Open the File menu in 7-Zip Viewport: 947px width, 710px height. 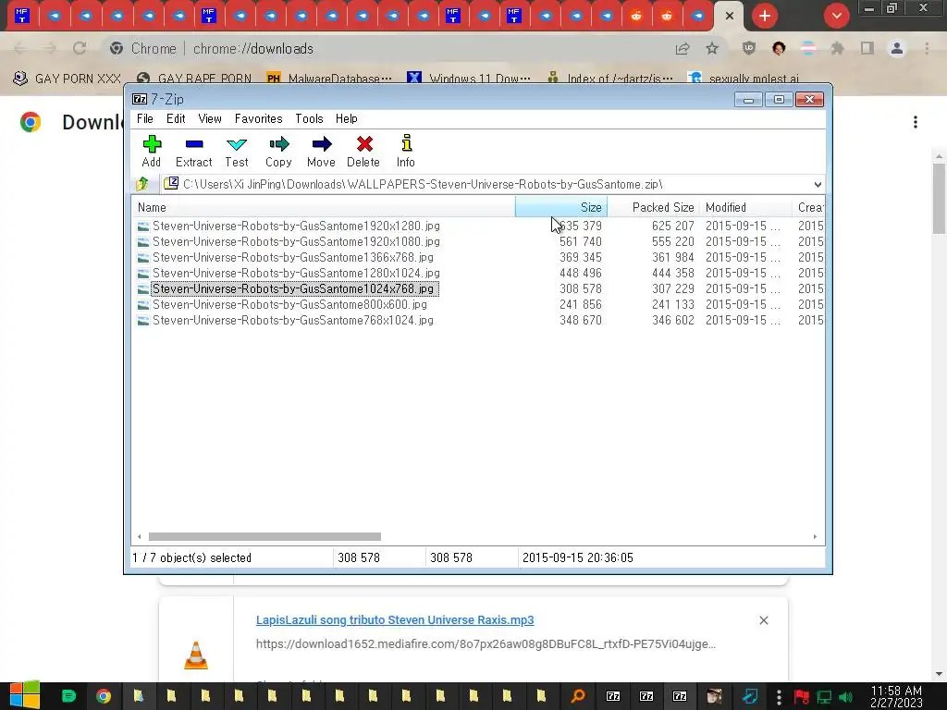pyautogui.click(x=145, y=119)
